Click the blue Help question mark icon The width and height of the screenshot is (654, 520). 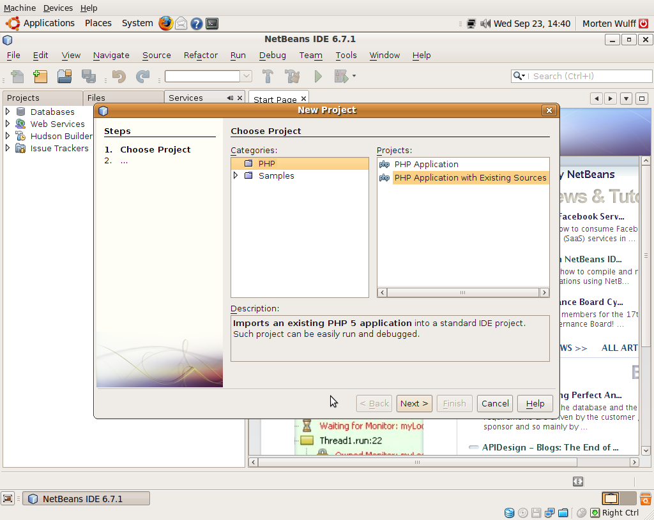point(197,24)
